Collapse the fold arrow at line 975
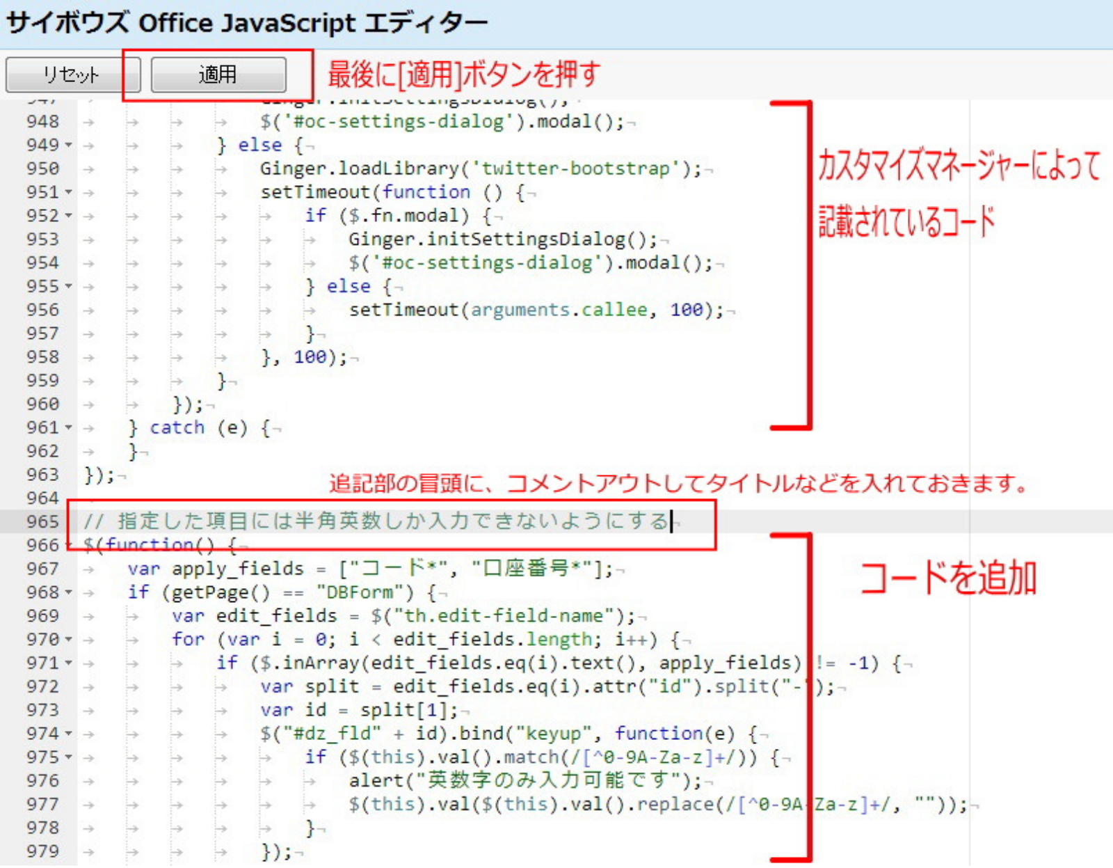Image resolution: width=1113 pixels, height=868 pixels. pyautogui.click(x=68, y=757)
